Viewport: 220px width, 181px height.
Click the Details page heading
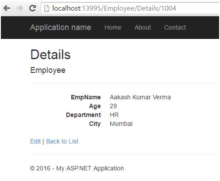pos(50,55)
